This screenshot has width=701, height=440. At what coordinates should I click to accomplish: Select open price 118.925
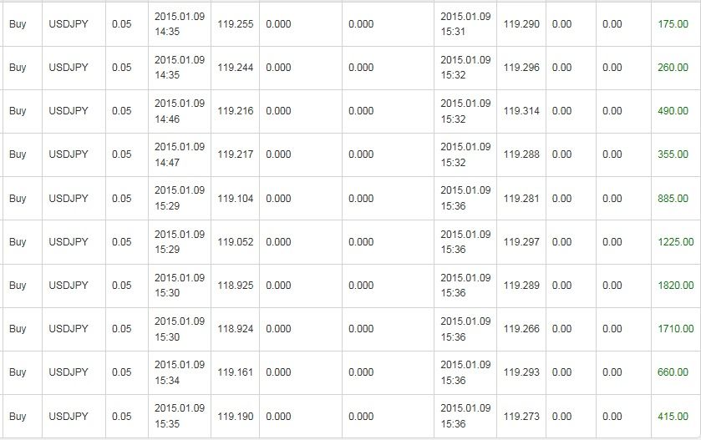235,285
